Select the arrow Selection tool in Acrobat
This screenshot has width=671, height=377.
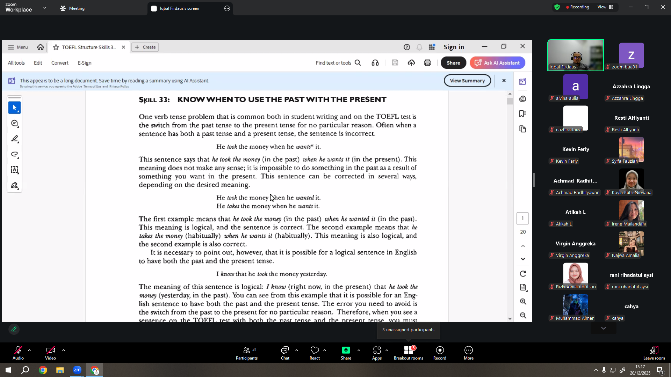14,108
